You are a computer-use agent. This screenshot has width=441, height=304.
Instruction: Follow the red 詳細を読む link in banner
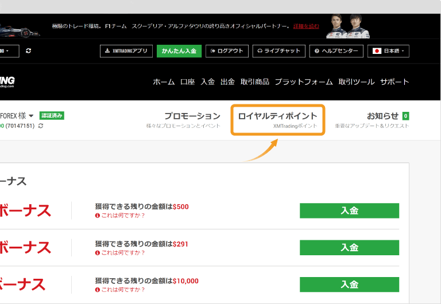coord(306,26)
